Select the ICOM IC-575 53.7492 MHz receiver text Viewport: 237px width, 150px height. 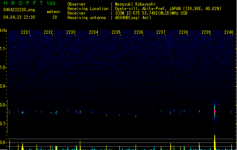(151, 13)
